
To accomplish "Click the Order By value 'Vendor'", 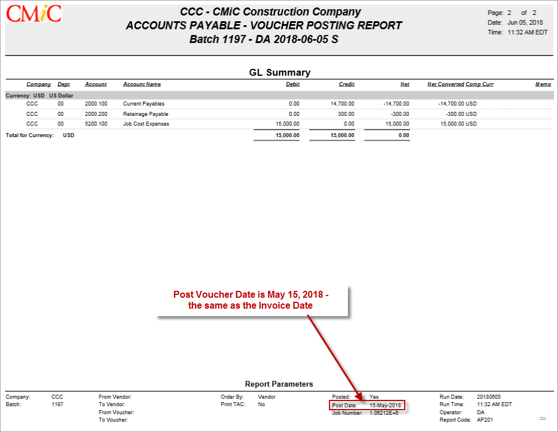I will pyautogui.click(x=267, y=397).
